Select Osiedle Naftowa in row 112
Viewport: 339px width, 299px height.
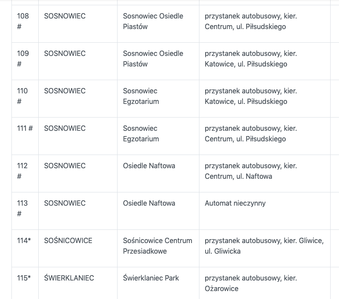click(x=149, y=166)
